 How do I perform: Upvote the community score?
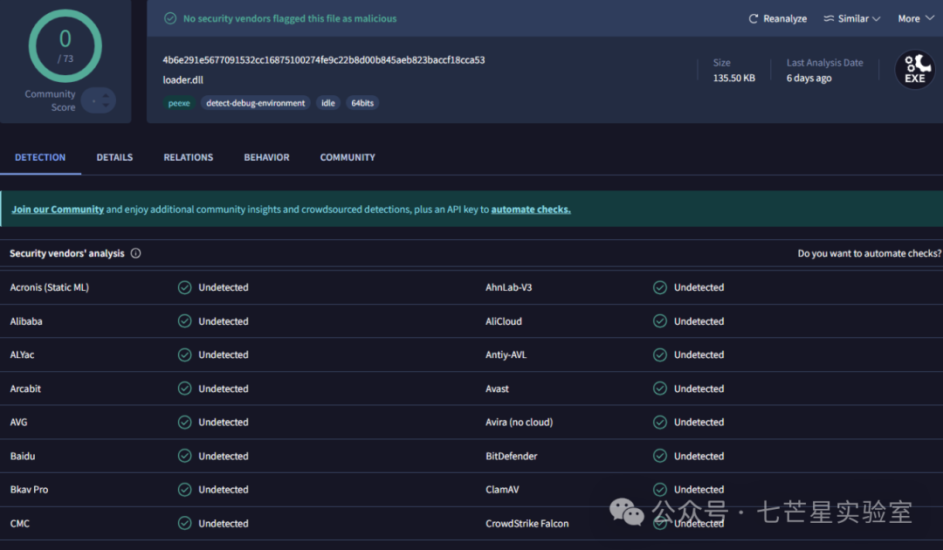click(x=106, y=95)
